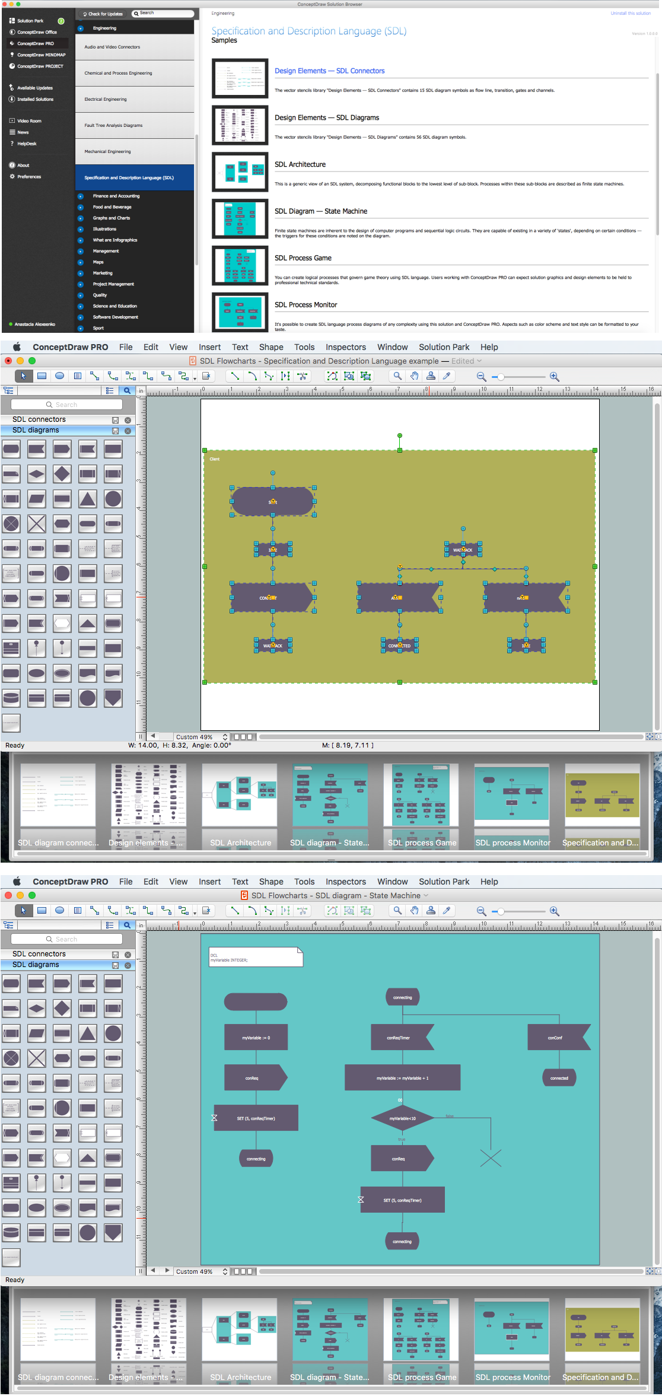Open File menu in the Specification example window
The image size is (662, 1396).
click(x=126, y=347)
